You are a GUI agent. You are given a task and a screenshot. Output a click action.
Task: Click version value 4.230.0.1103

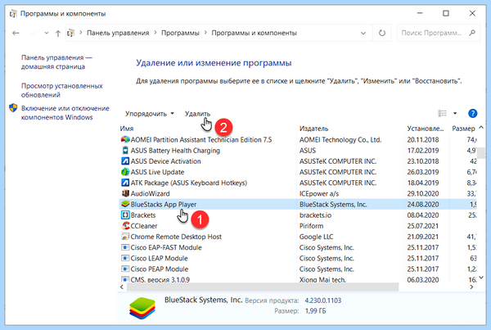[x=323, y=301]
